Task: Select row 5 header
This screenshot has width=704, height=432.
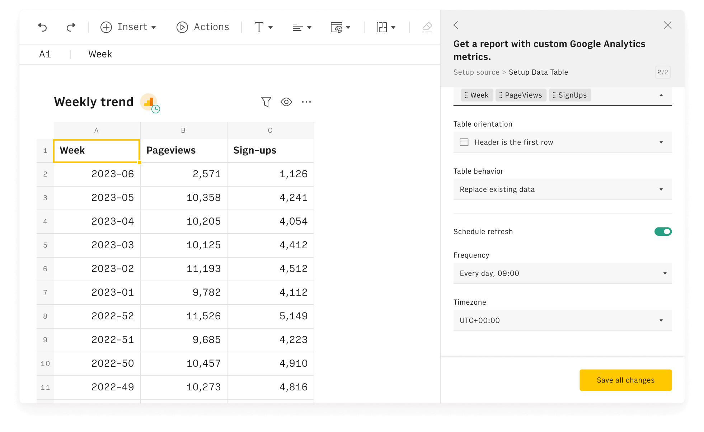Action: tap(45, 245)
